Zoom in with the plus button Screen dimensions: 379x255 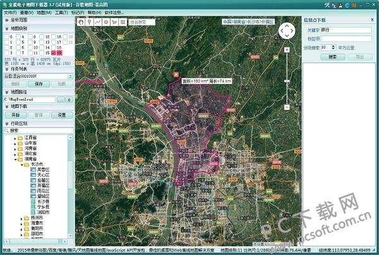pyautogui.click(x=287, y=50)
